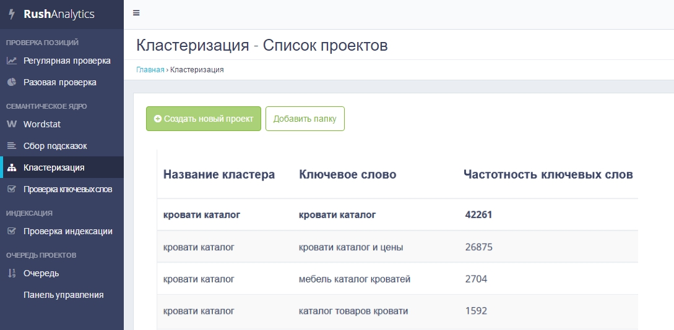This screenshot has width=674, height=330.
Task: Click the Название кластера column header
Action: tap(218, 174)
